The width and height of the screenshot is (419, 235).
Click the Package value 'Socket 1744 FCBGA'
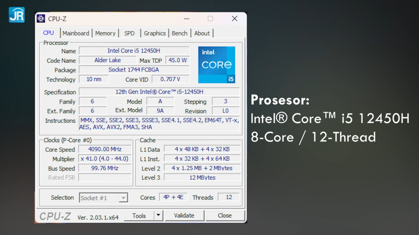pyautogui.click(x=134, y=69)
